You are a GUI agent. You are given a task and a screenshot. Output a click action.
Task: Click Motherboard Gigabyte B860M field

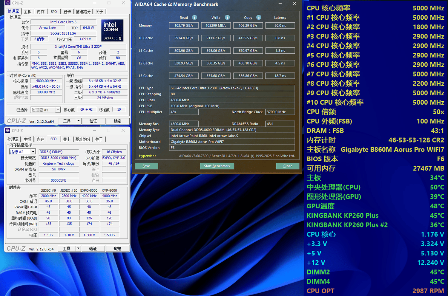coord(232,142)
